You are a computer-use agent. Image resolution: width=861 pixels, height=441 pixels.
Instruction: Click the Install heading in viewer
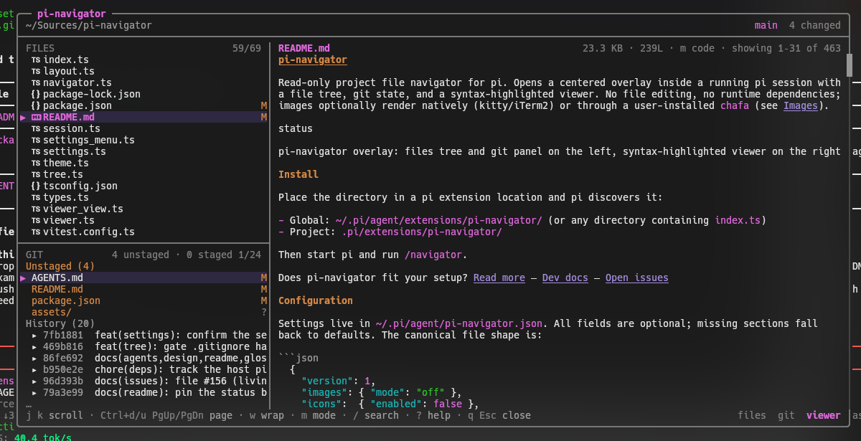click(298, 175)
